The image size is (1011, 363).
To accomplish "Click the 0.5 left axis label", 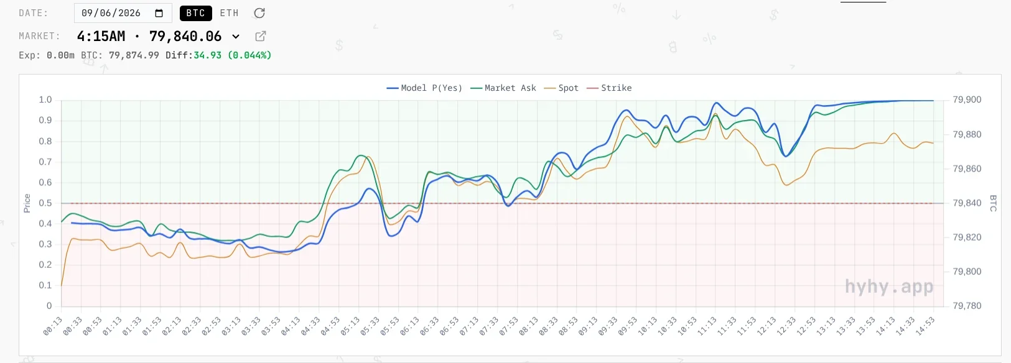I will tap(45, 203).
